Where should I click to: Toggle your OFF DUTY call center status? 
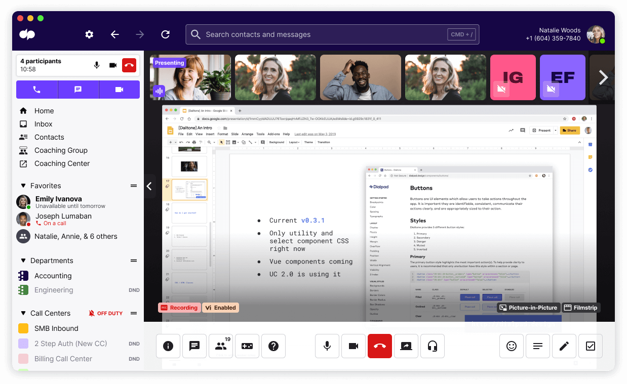click(105, 313)
